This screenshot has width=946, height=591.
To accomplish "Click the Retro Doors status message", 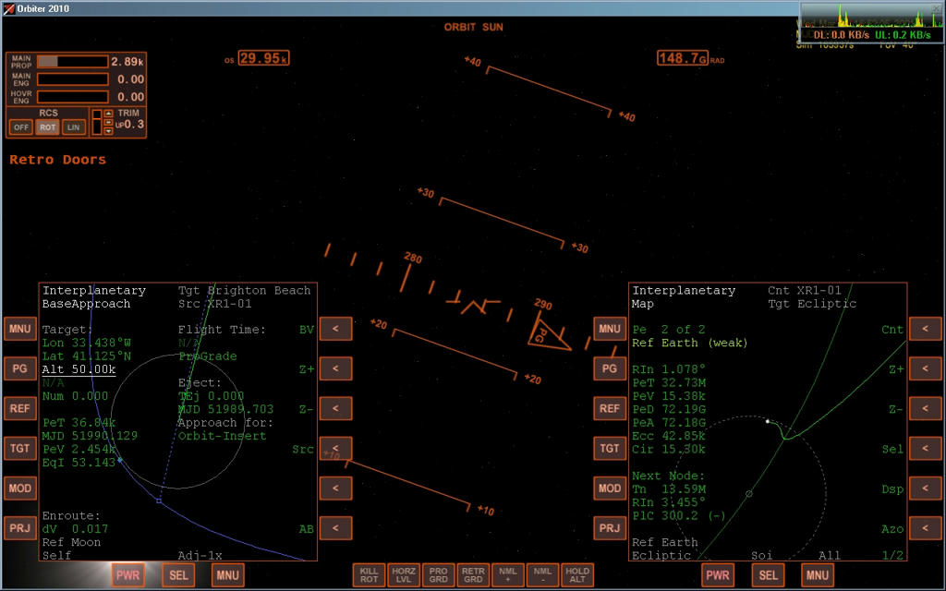I will 57,160.
